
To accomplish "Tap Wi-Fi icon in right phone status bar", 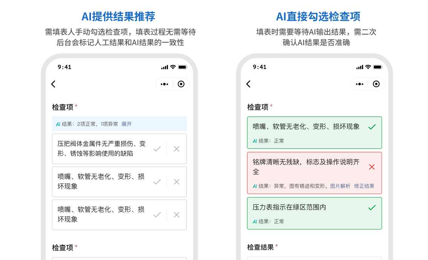I will [368, 67].
